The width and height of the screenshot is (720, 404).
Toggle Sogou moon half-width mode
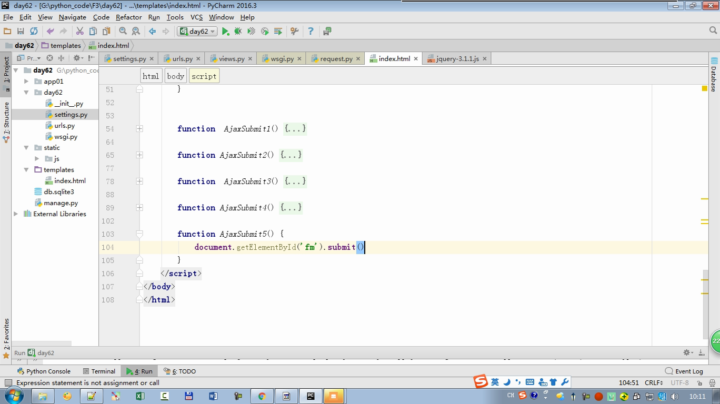(507, 382)
